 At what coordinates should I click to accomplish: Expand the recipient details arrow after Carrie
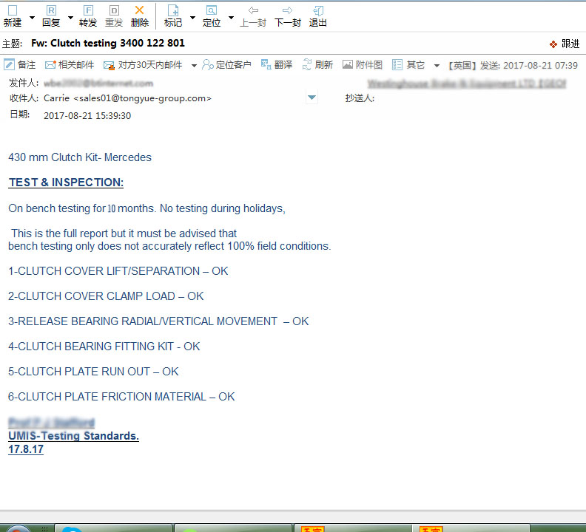point(311,98)
